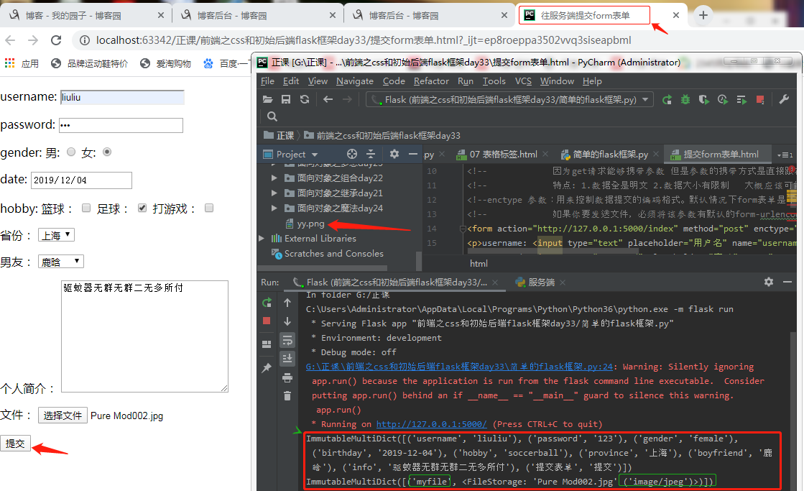Navigate back with PyCharm toolbar left arrow

328,99
